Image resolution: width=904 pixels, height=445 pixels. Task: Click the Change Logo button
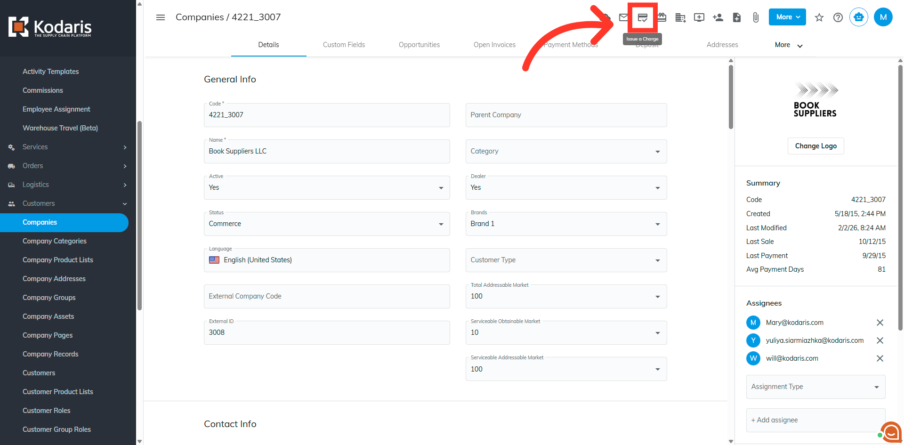point(815,146)
